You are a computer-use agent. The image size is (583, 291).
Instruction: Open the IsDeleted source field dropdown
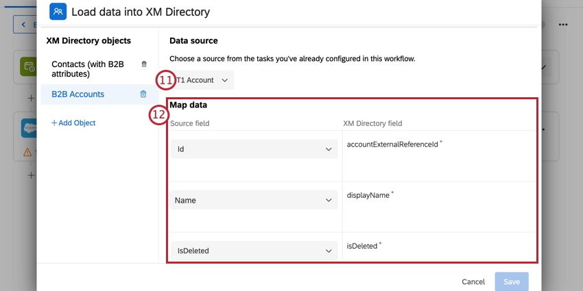point(254,251)
